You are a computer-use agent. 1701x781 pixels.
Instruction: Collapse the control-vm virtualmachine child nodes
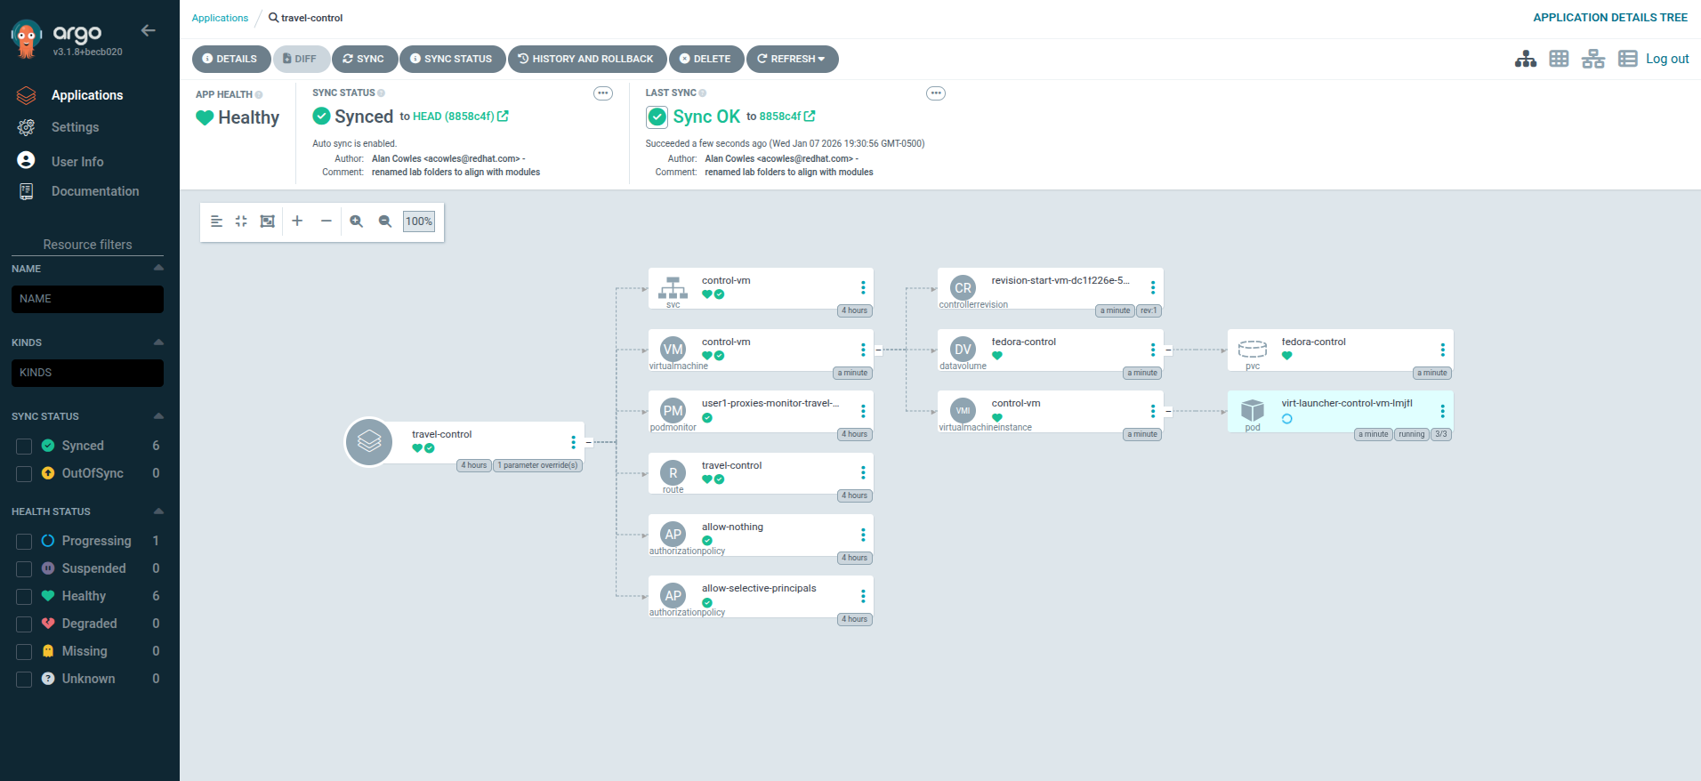(x=878, y=350)
